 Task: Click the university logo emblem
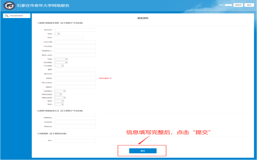(9, 6)
